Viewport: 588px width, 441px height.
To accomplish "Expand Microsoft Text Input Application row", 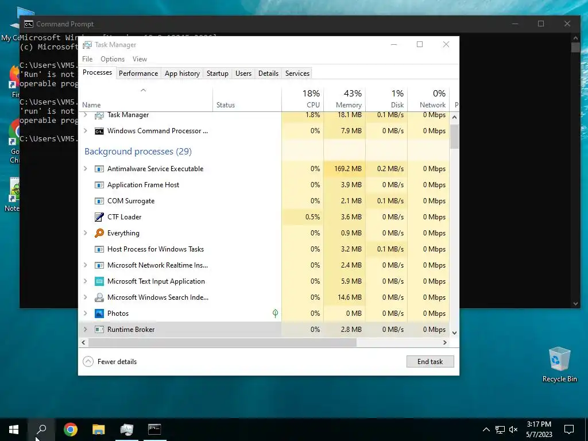I will click(x=86, y=281).
